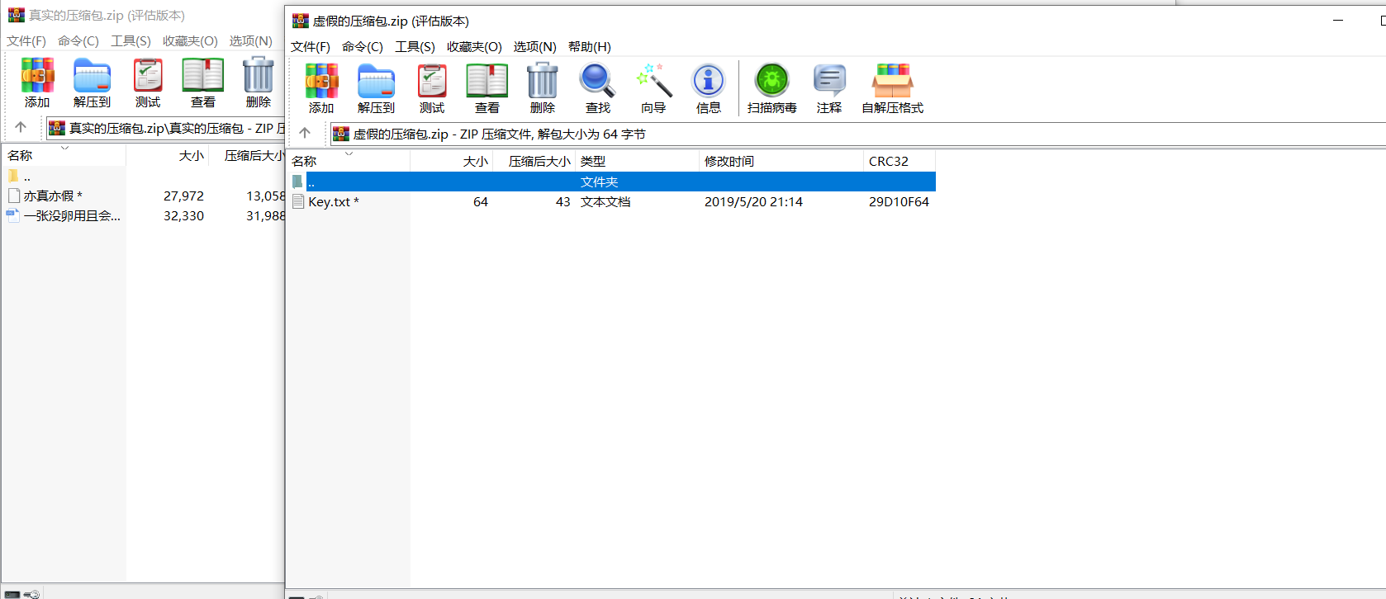This screenshot has width=1386, height=599.
Task: Click the 删除 (Delete) trash icon in the front window
Action: pyautogui.click(x=542, y=87)
